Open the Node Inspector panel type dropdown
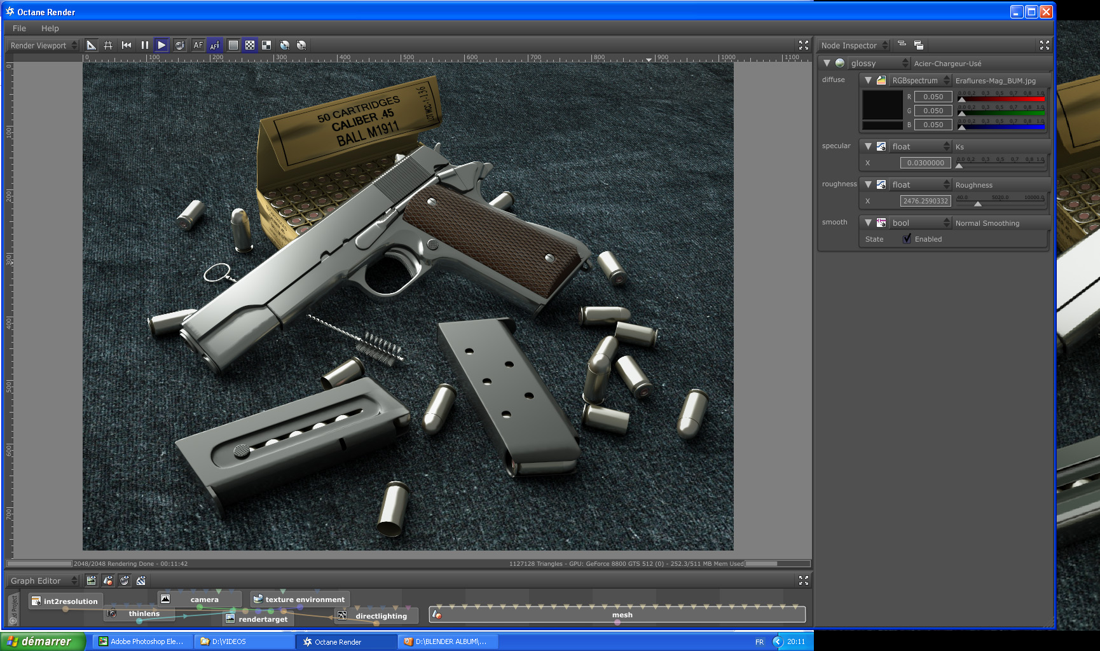1100x651 pixels. (854, 45)
